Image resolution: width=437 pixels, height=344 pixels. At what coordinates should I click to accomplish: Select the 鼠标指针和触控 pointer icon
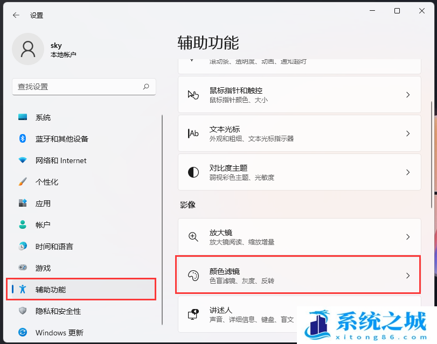pos(194,95)
